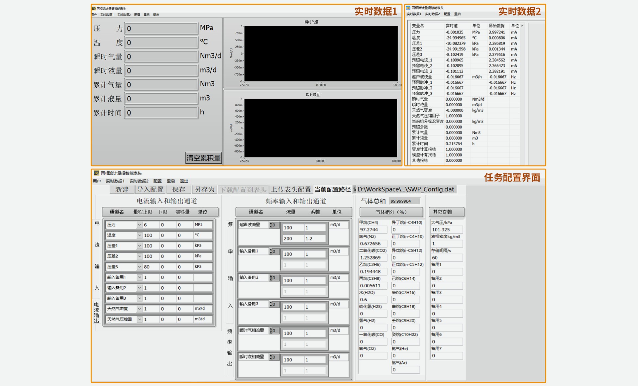
Task: Expand the 压力 channel name dropdown
Action: (x=140, y=225)
